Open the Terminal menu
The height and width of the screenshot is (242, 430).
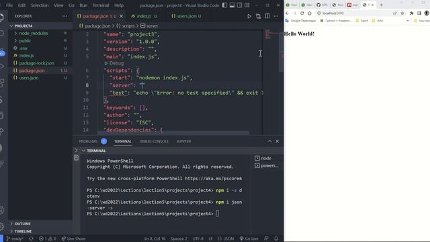click(x=100, y=5)
